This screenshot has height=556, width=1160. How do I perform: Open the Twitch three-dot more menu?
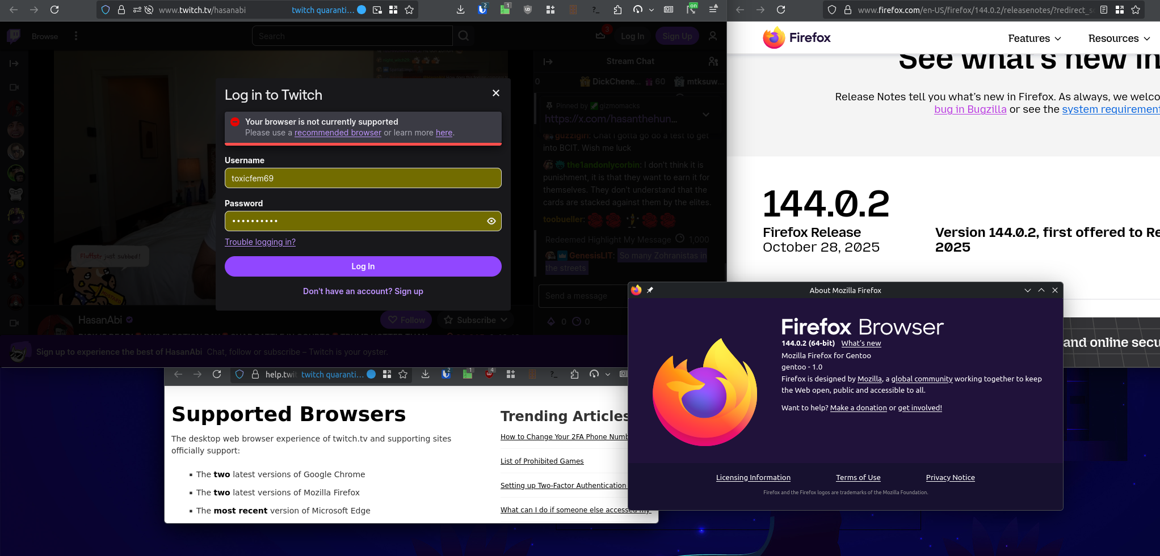point(76,36)
